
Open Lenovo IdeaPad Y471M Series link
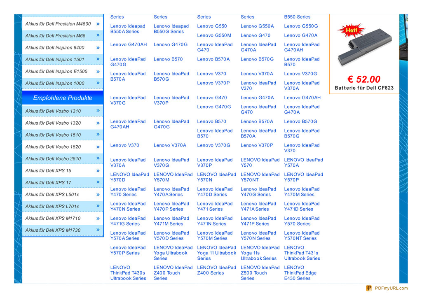[171, 221]
